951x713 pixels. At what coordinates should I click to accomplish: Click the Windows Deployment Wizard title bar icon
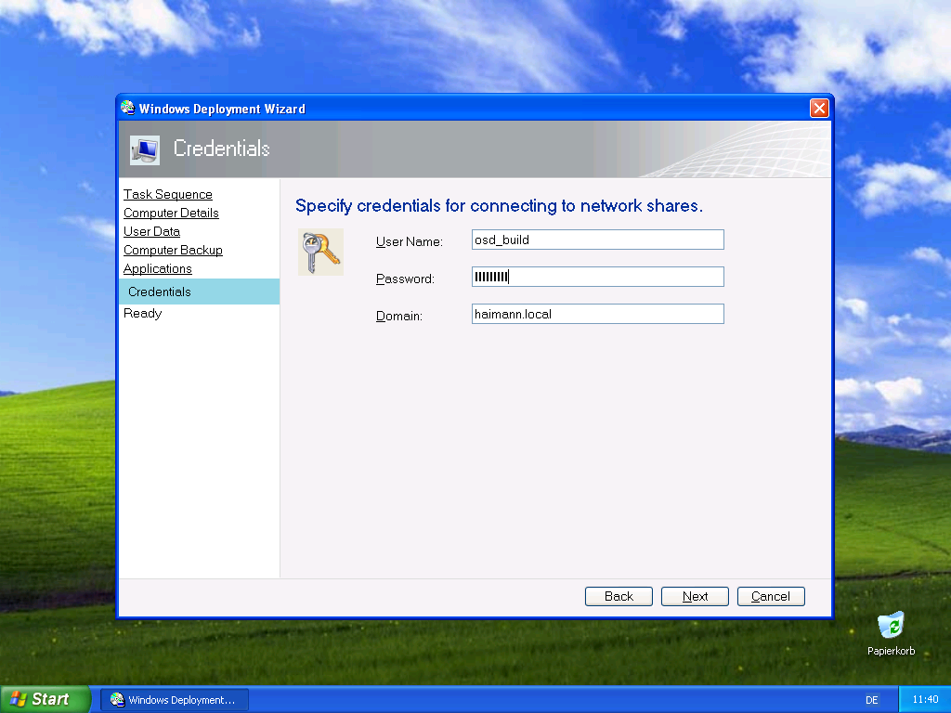point(127,108)
